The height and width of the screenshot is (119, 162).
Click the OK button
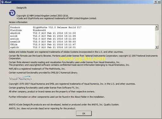84,113
